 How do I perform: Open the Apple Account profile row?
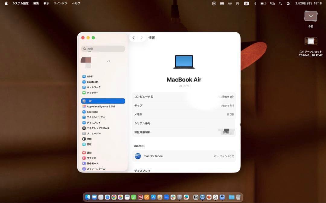point(103,63)
